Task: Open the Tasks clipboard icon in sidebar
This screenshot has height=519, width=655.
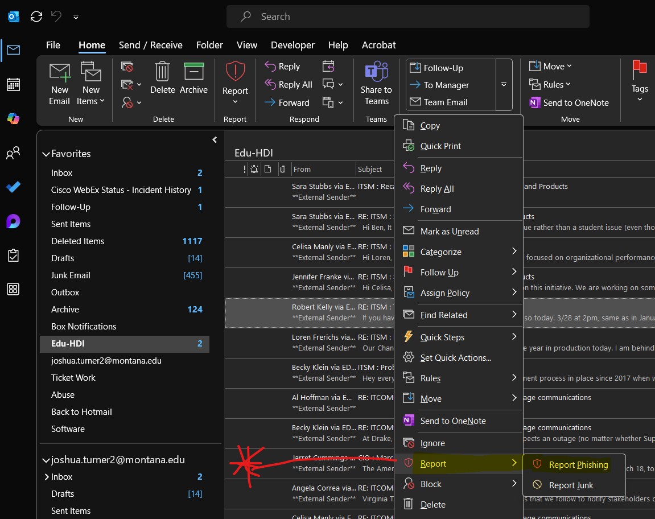Action: (x=13, y=255)
